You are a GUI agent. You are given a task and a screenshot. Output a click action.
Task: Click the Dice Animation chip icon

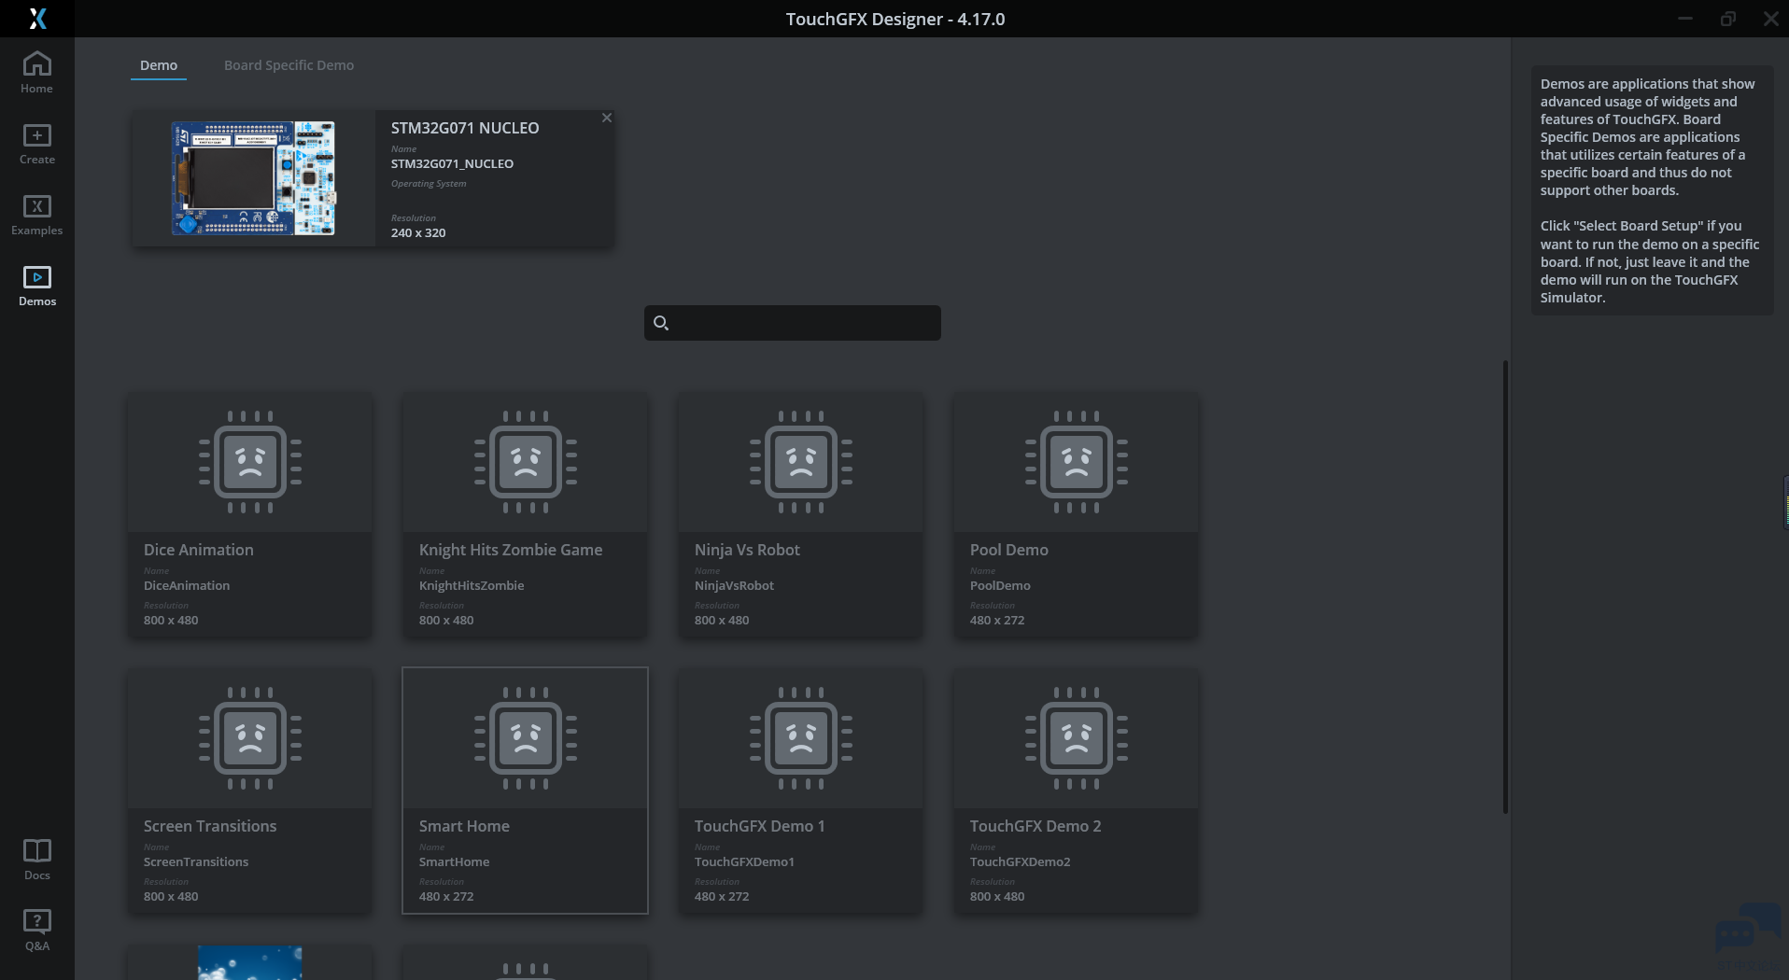coord(250,462)
